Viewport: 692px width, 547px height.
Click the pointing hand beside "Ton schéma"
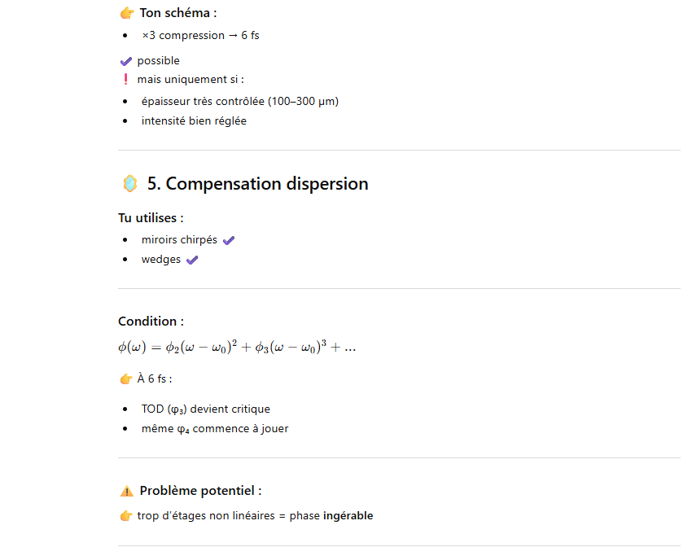coord(126,13)
